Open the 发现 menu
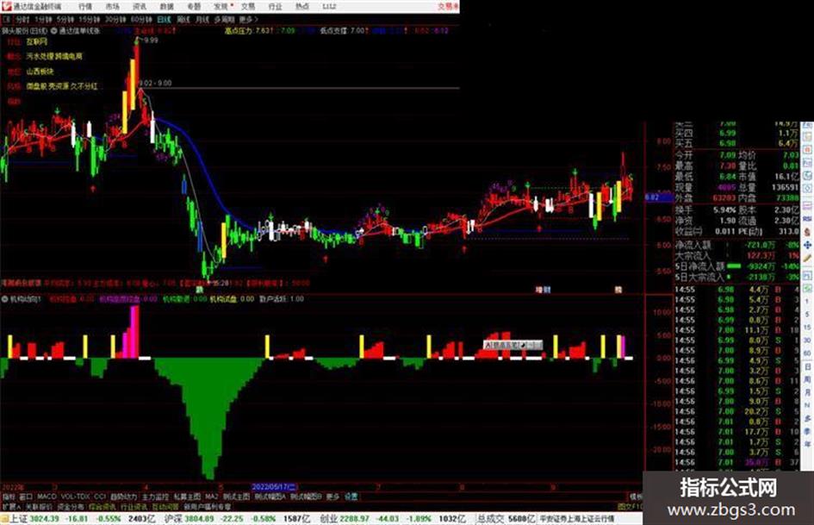 pos(221,7)
